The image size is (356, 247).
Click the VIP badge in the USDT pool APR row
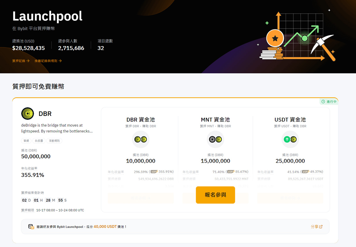pyautogui.click(x=305, y=172)
